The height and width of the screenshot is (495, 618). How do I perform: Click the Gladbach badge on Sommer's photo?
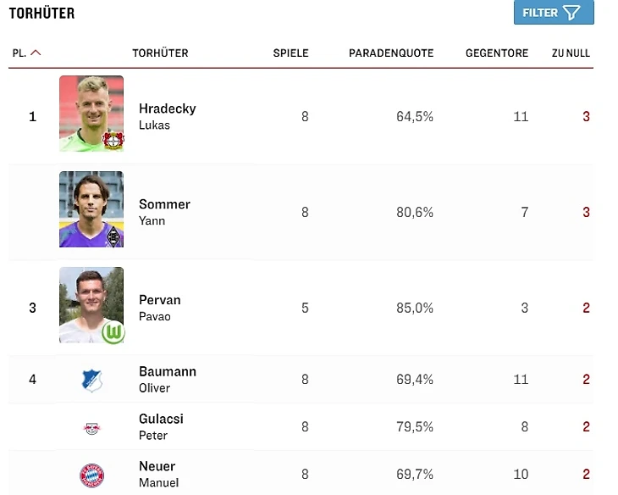pos(113,236)
